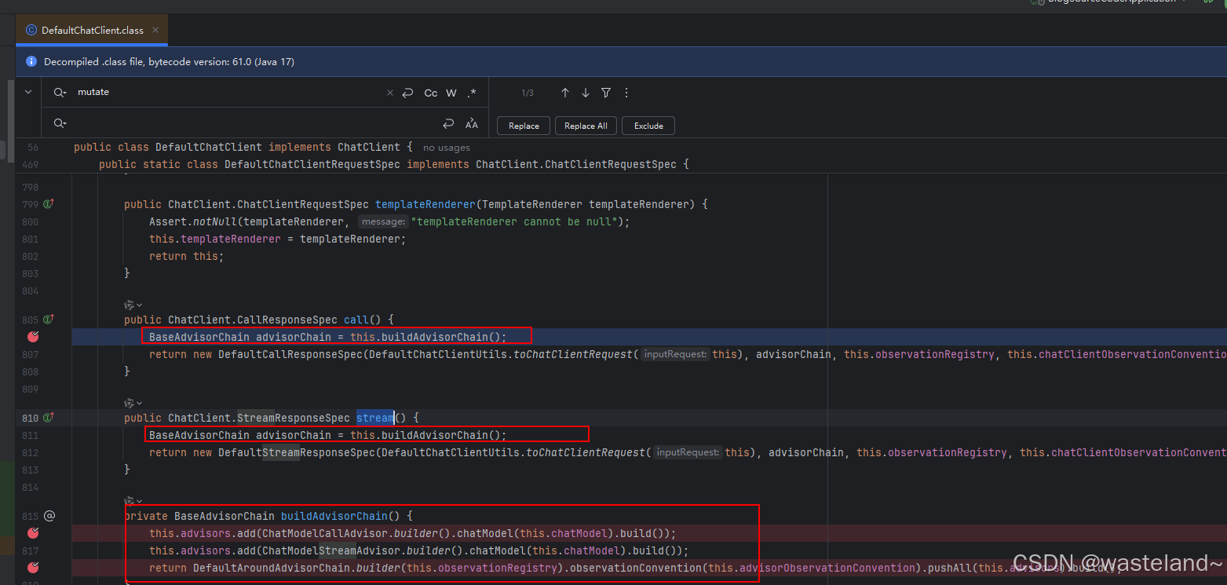The image size is (1227, 585).
Task: Toggle breakpoint on line 818
Action: (33, 567)
